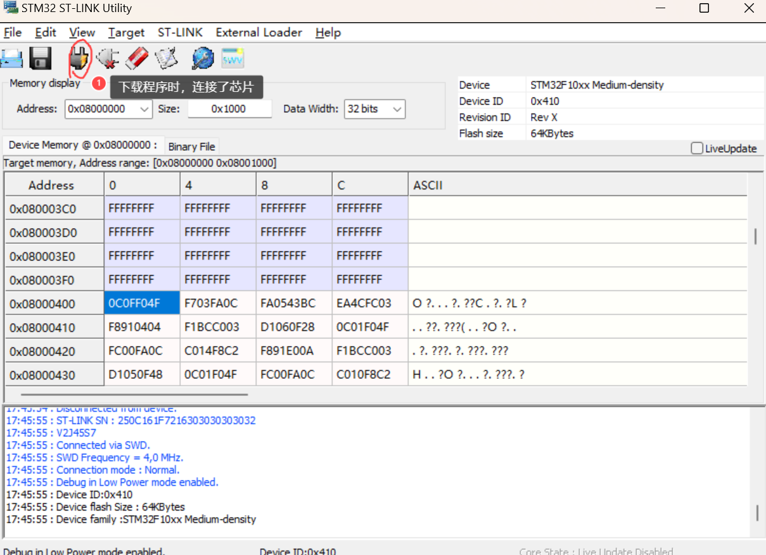Click the column header labeled C

click(370, 185)
